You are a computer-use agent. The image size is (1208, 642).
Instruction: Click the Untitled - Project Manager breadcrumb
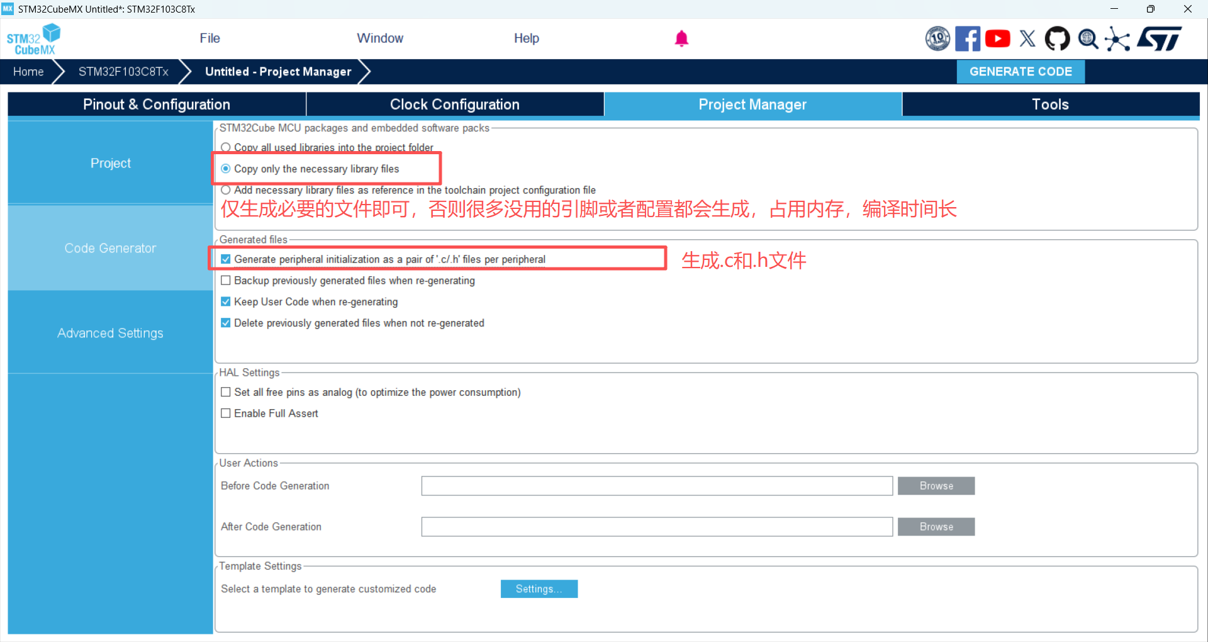pyautogui.click(x=278, y=72)
